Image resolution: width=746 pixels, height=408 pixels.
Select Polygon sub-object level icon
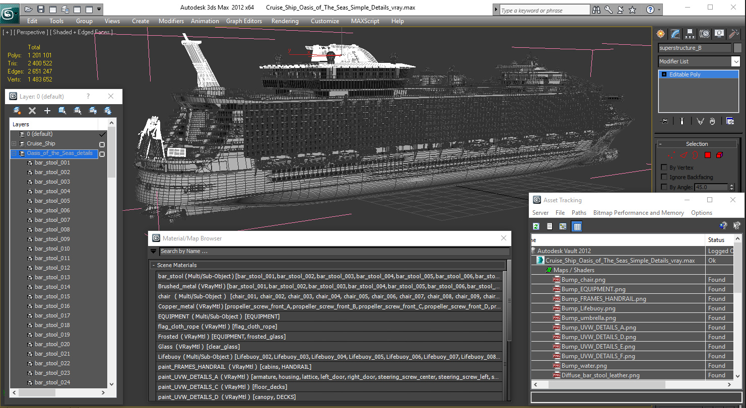(707, 155)
